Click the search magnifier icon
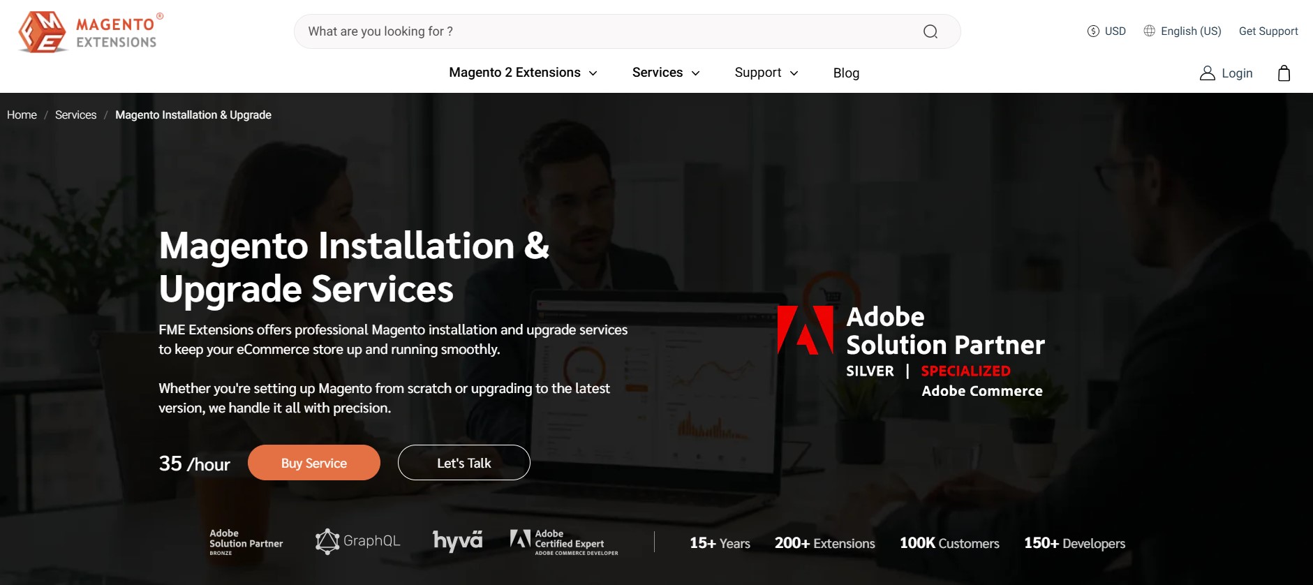 (930, 31)
